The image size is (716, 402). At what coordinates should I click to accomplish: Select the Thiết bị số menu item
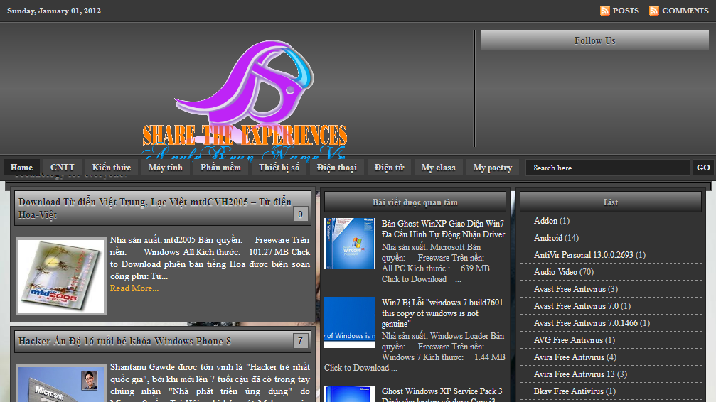point(279,168)
